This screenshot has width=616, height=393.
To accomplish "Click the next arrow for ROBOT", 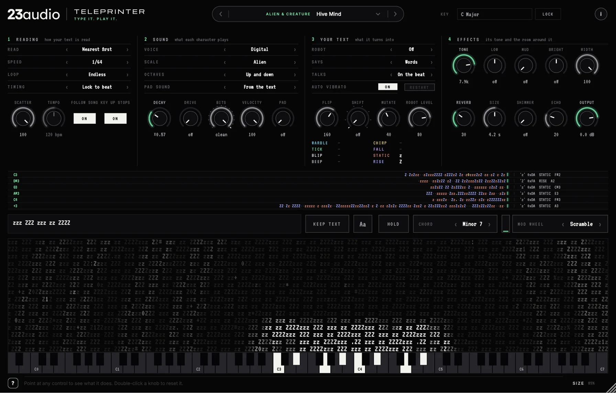I will [432, 50].
